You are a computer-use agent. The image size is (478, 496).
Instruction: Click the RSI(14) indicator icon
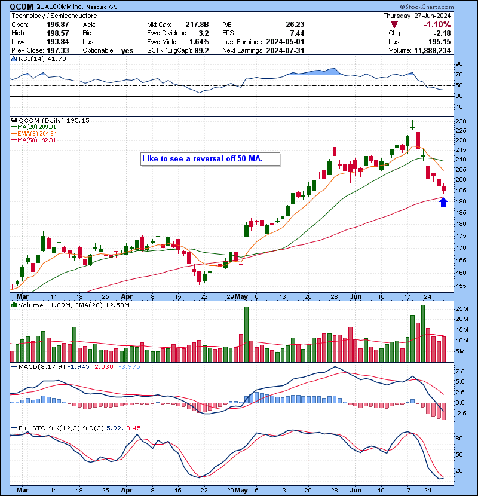pos(14,59)
